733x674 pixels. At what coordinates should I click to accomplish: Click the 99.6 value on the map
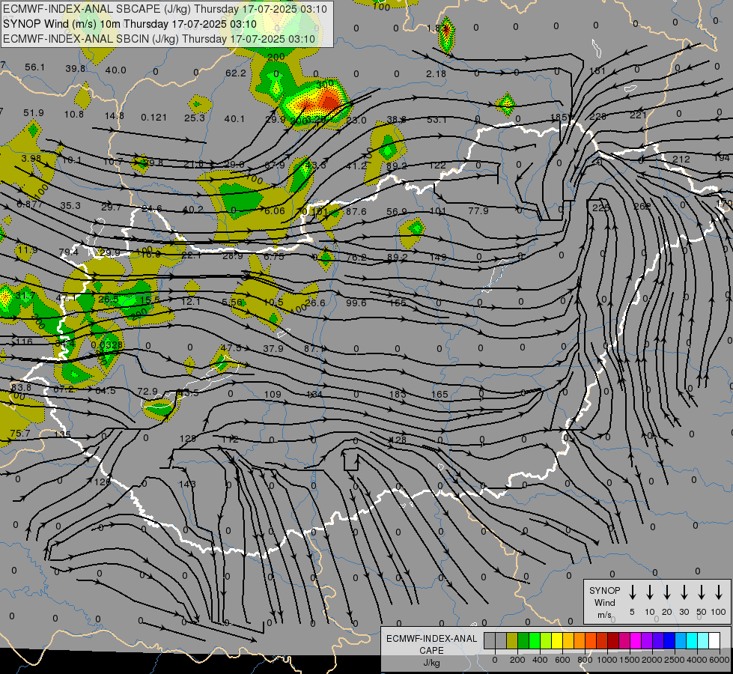click(356, 303)
